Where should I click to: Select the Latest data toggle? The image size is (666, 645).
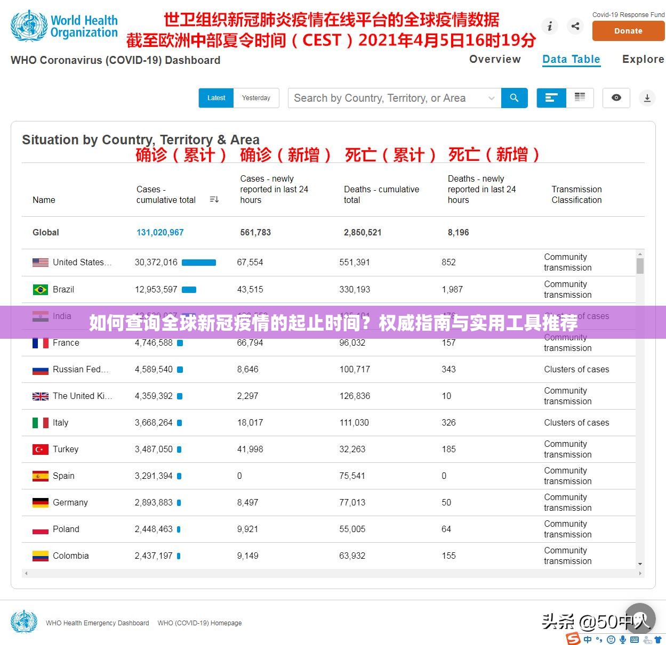216,98
